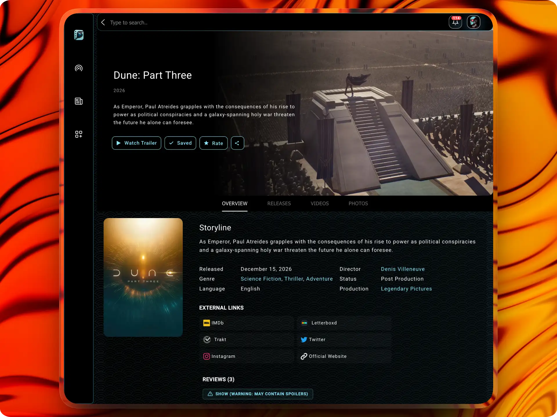Toggle the Saved checkmark button
The width and height of the screenshot is (557, 417).
point(180,143)
